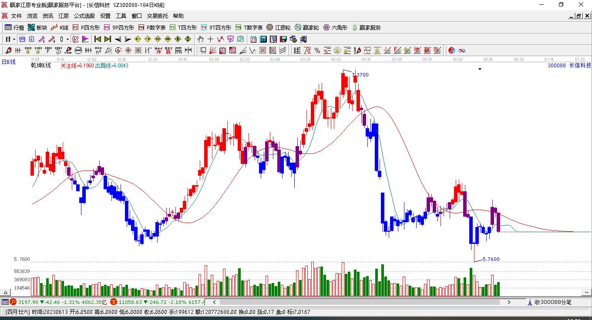Open the 窗口 menu
Screen dimensions: 592x320
click(137, 16)
